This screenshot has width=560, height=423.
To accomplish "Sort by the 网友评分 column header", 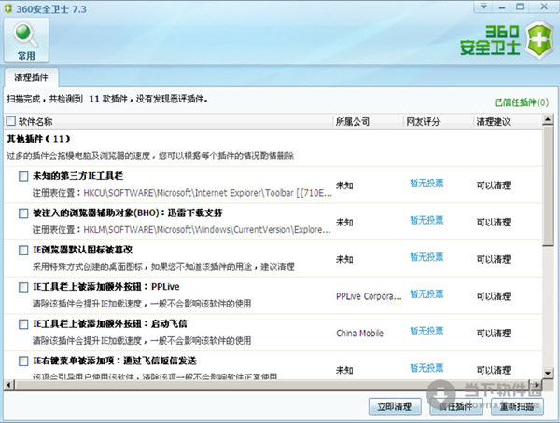I will [423, 122].
